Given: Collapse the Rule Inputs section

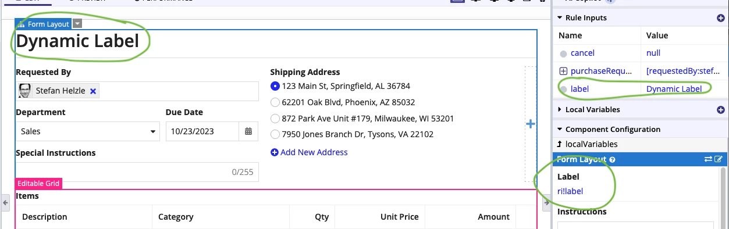Looking at the screenshot, I should 560,18.
